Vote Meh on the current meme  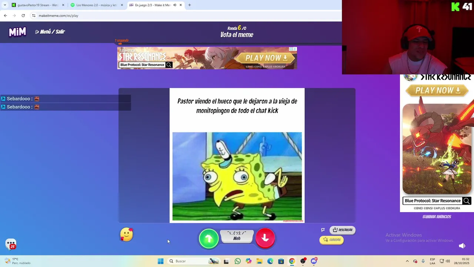tap(237, 236)
